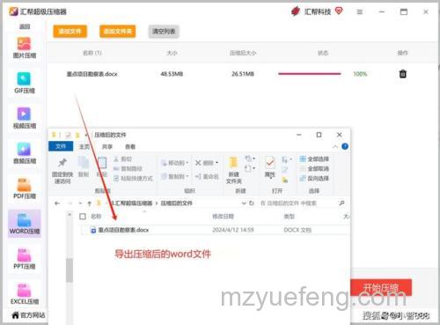The width and height of the screenshot is (440, 325).
Task: Click the 返回 back label in sidebar
Action: (x=25, y=26)
